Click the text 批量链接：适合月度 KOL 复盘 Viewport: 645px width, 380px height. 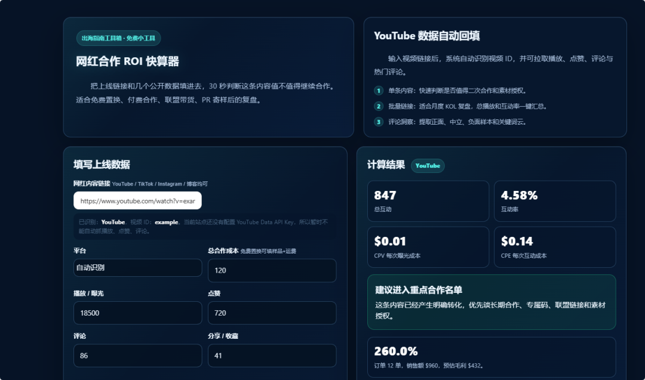tap(429, 106)
